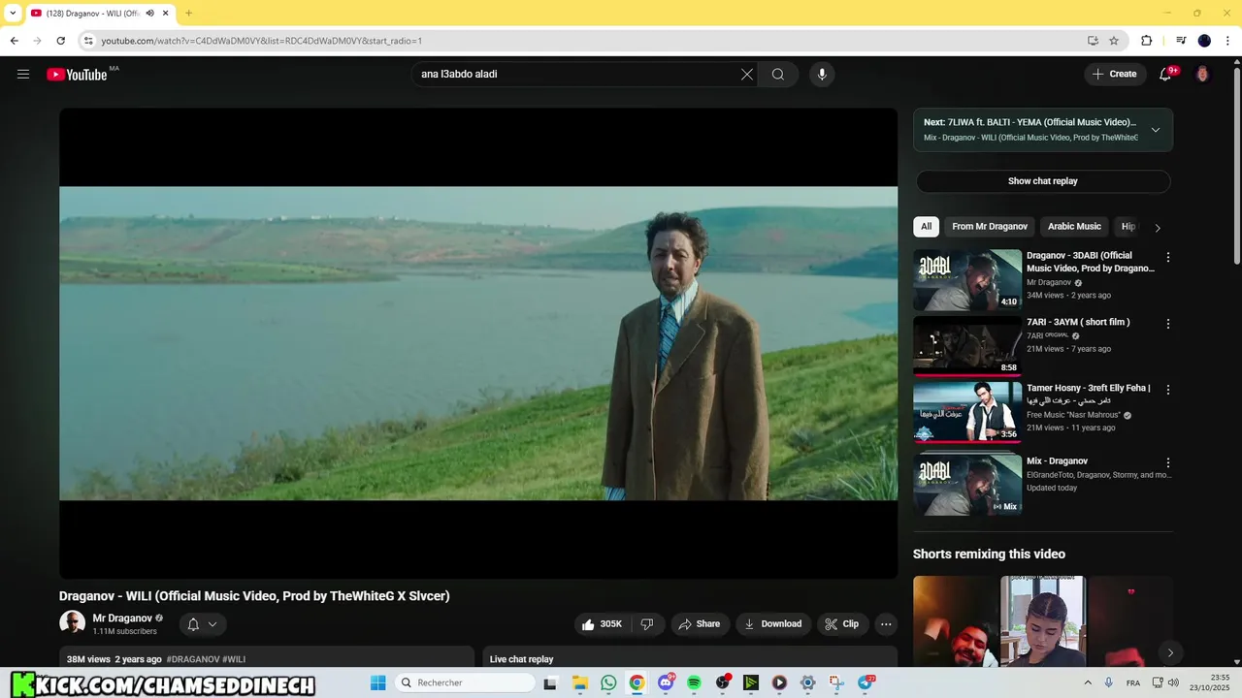Open options for Draganov - 3DABI video
The image size is (1242, 698).
1168,258
